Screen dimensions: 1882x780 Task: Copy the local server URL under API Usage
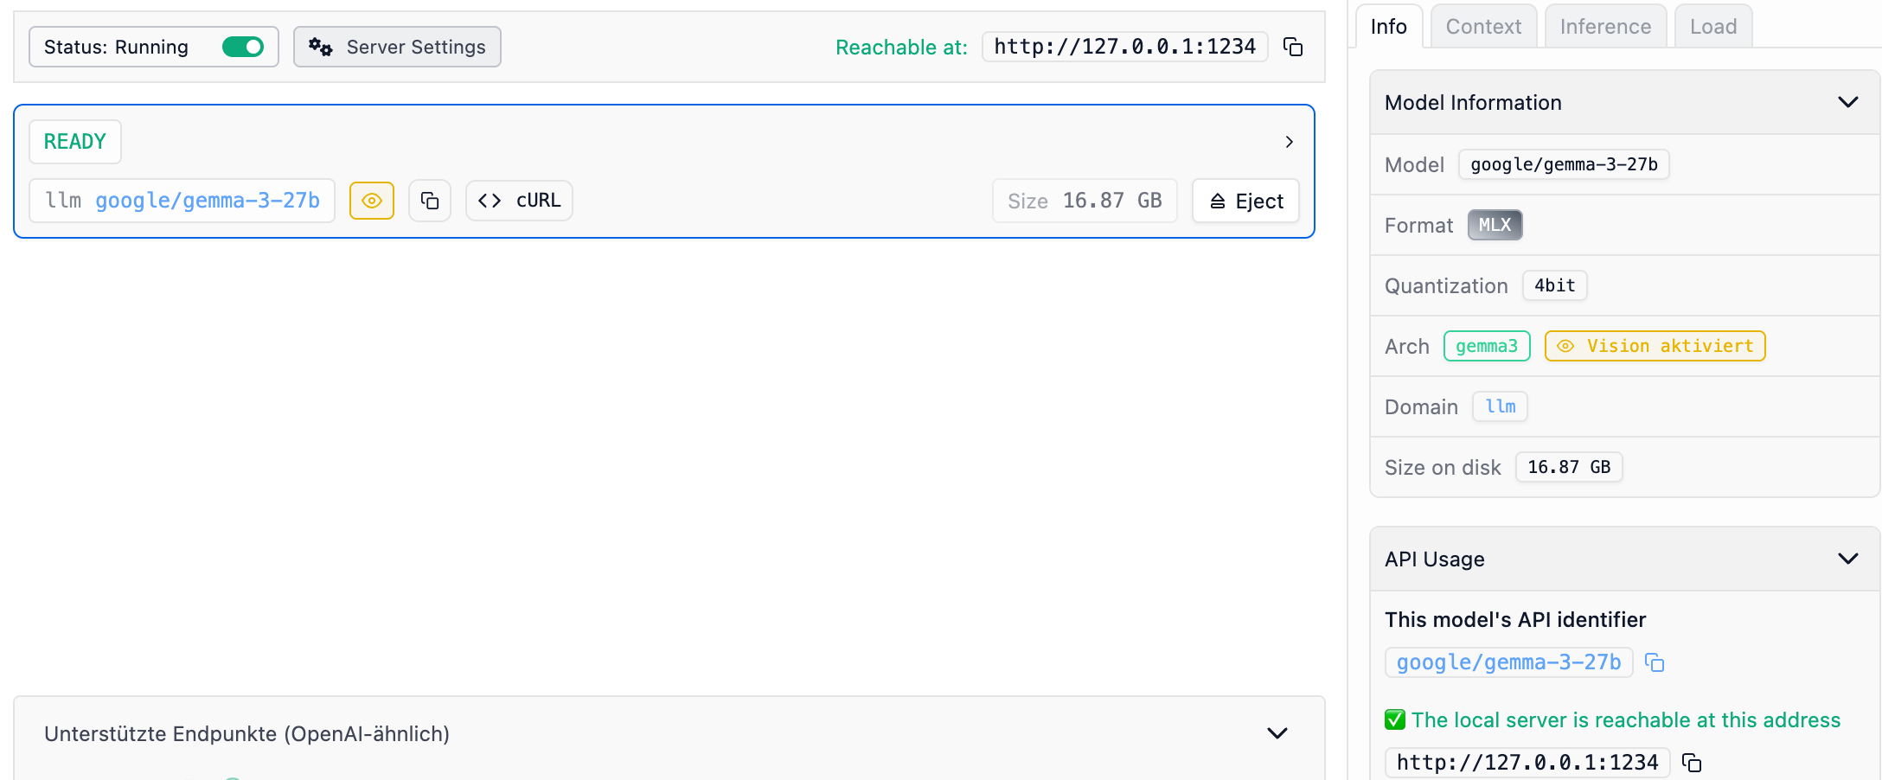tap(1692, 762)
